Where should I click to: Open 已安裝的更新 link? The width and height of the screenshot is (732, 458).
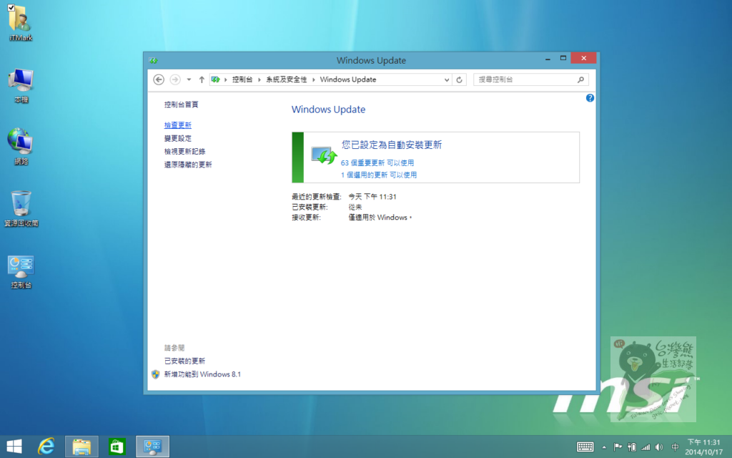(x=185, y=361)
